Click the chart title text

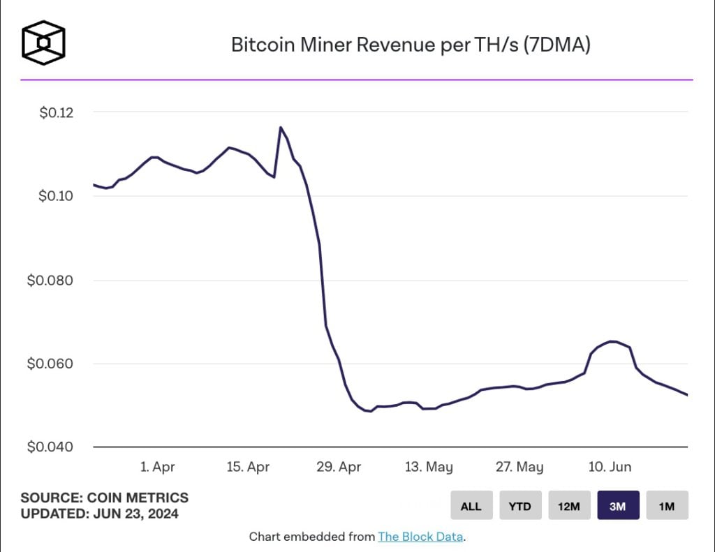tap(412, 45)
